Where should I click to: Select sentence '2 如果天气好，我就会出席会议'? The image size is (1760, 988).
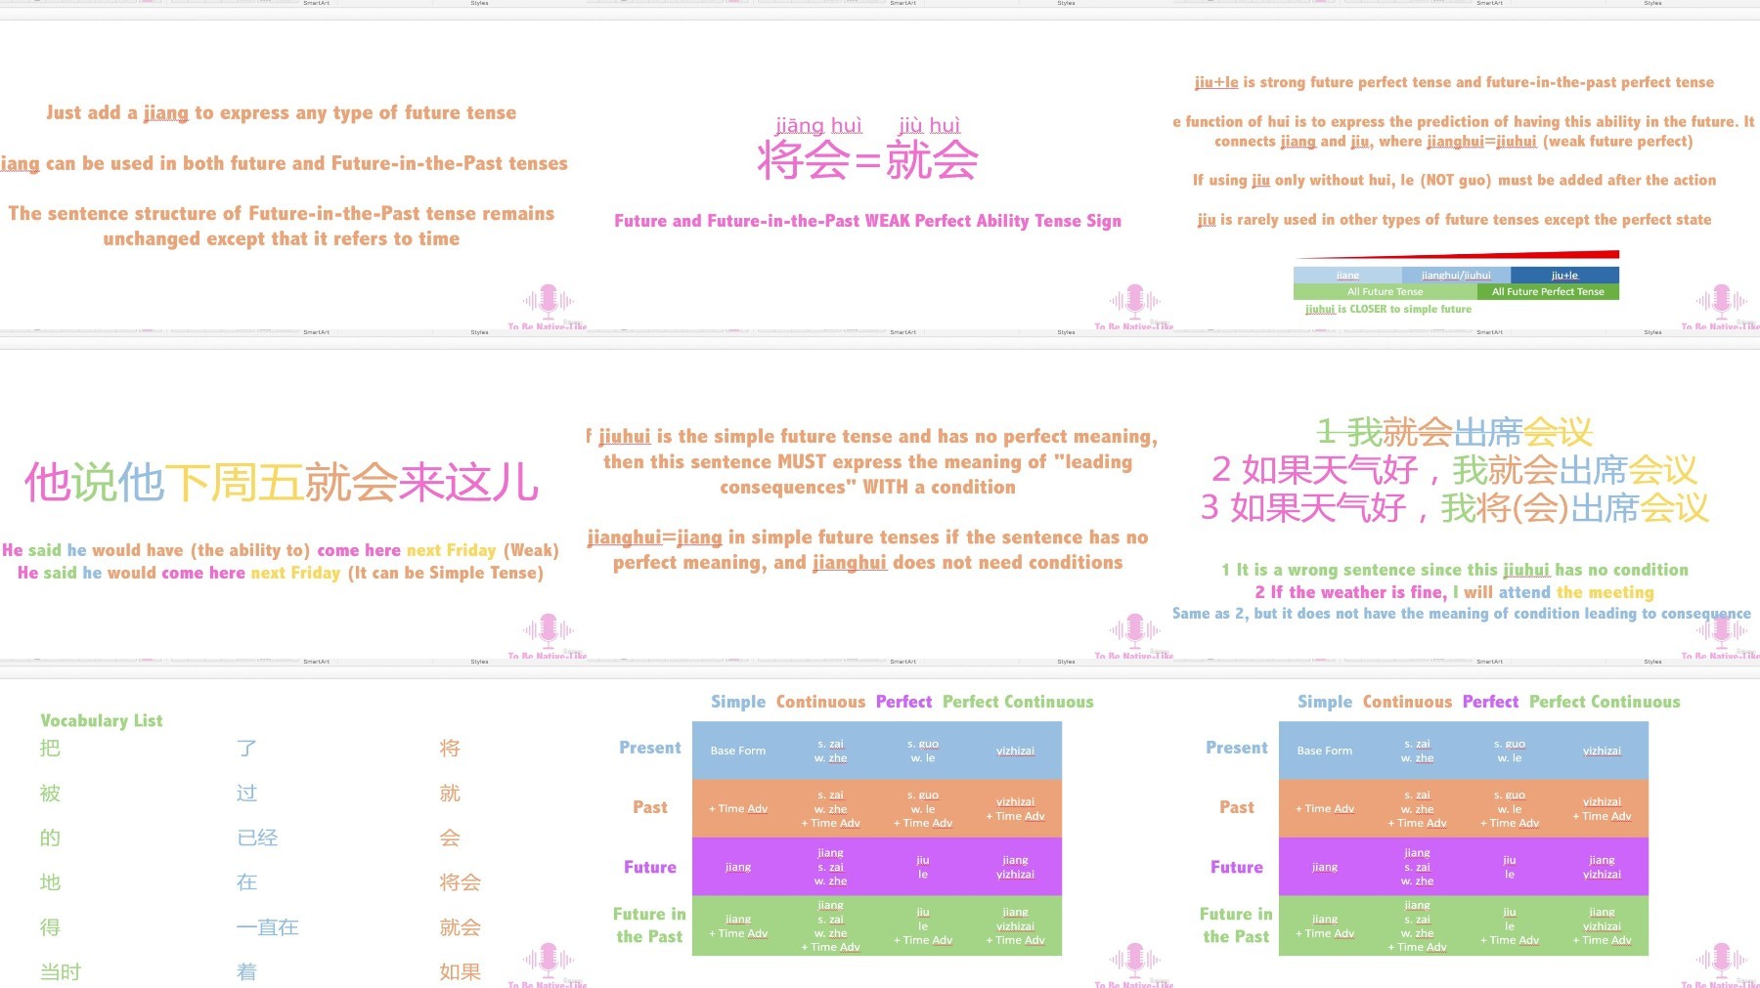point(1454,470)
